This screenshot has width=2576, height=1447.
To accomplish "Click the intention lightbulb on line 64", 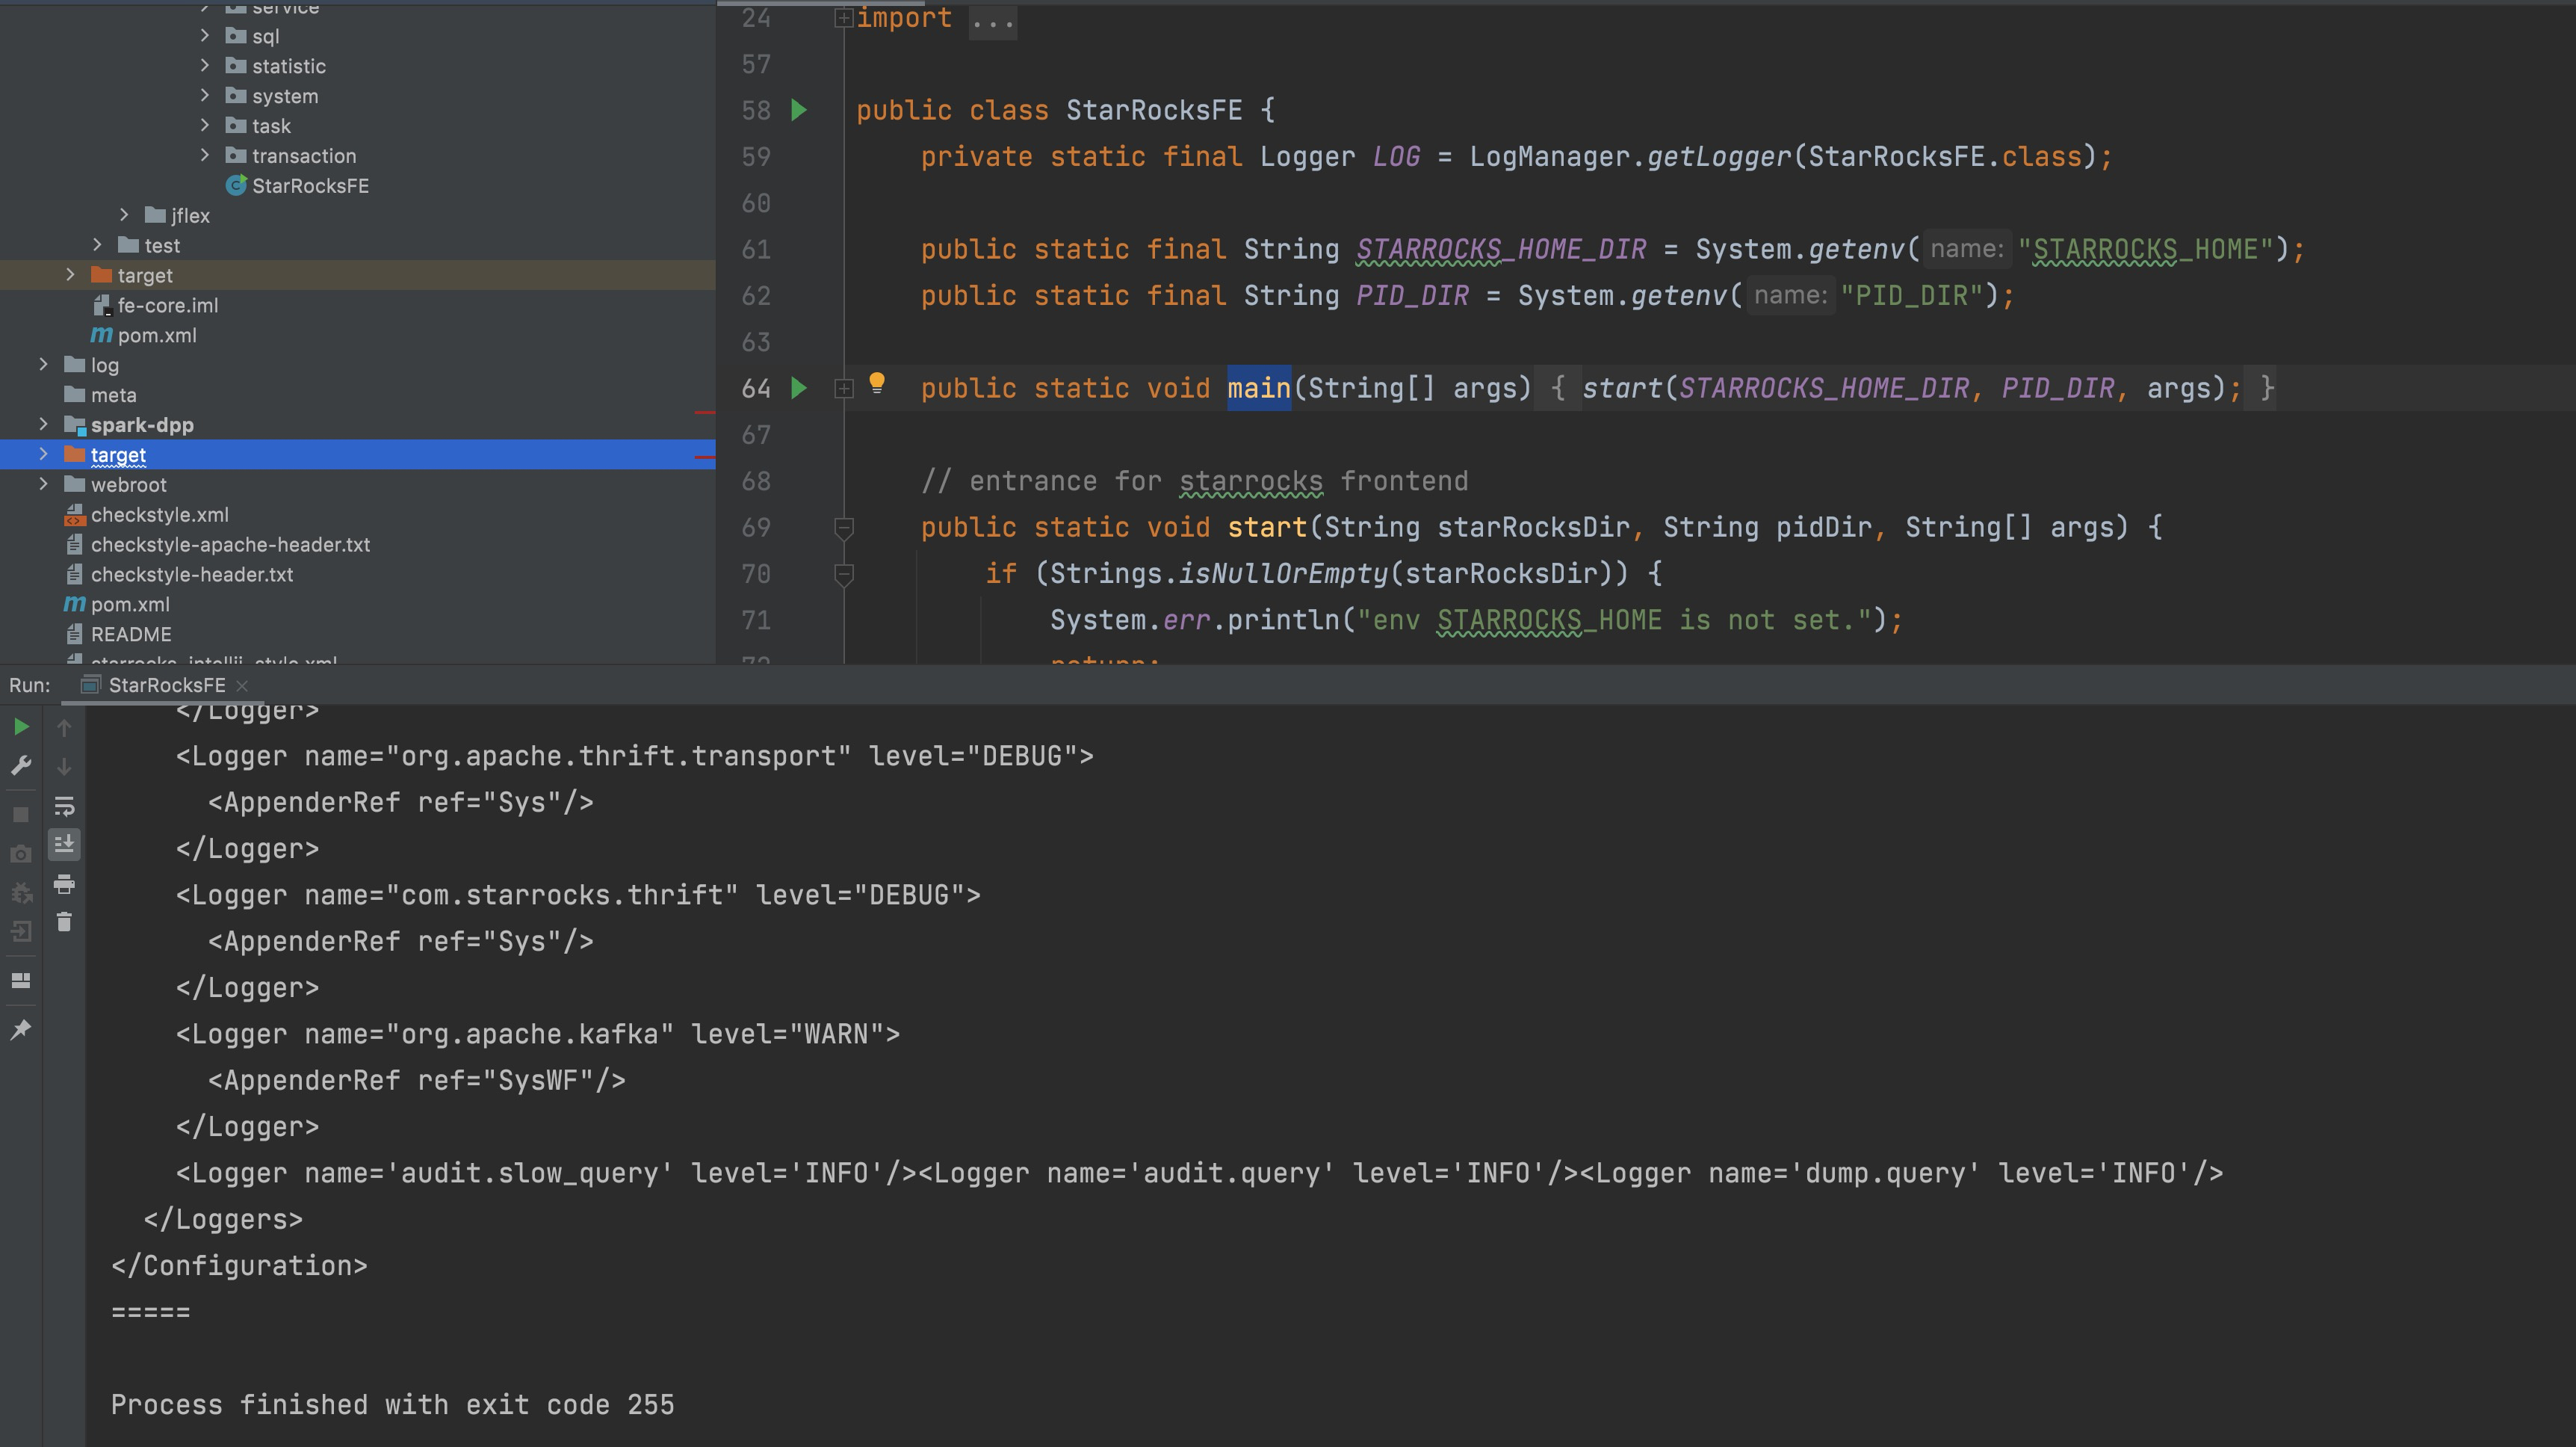I will [x=877, y=382].
